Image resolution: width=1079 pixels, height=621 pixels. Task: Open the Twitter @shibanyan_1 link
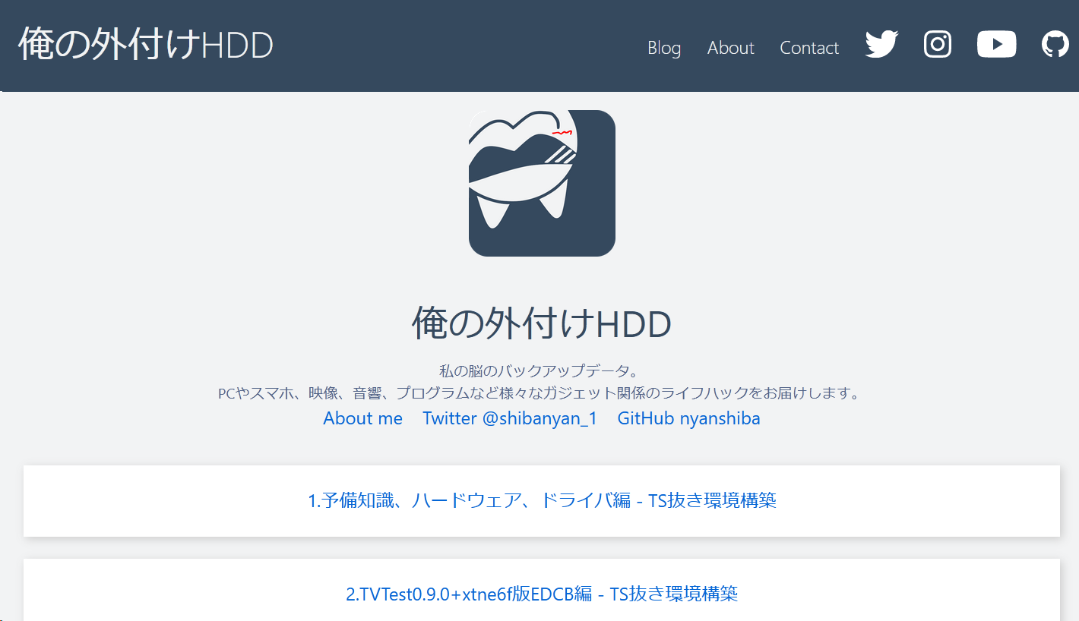[x=510, y=418]
